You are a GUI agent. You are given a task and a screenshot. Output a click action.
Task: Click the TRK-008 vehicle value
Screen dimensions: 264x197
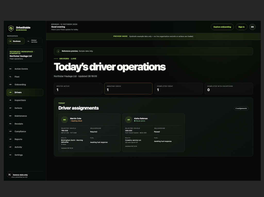64,130
